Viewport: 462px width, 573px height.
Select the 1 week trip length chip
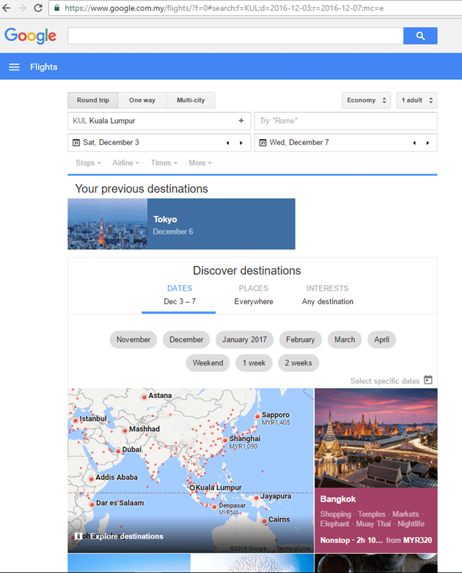click(x=254, y=363)
